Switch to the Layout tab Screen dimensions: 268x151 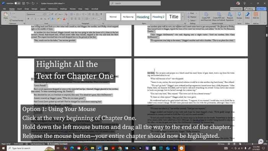43,9
